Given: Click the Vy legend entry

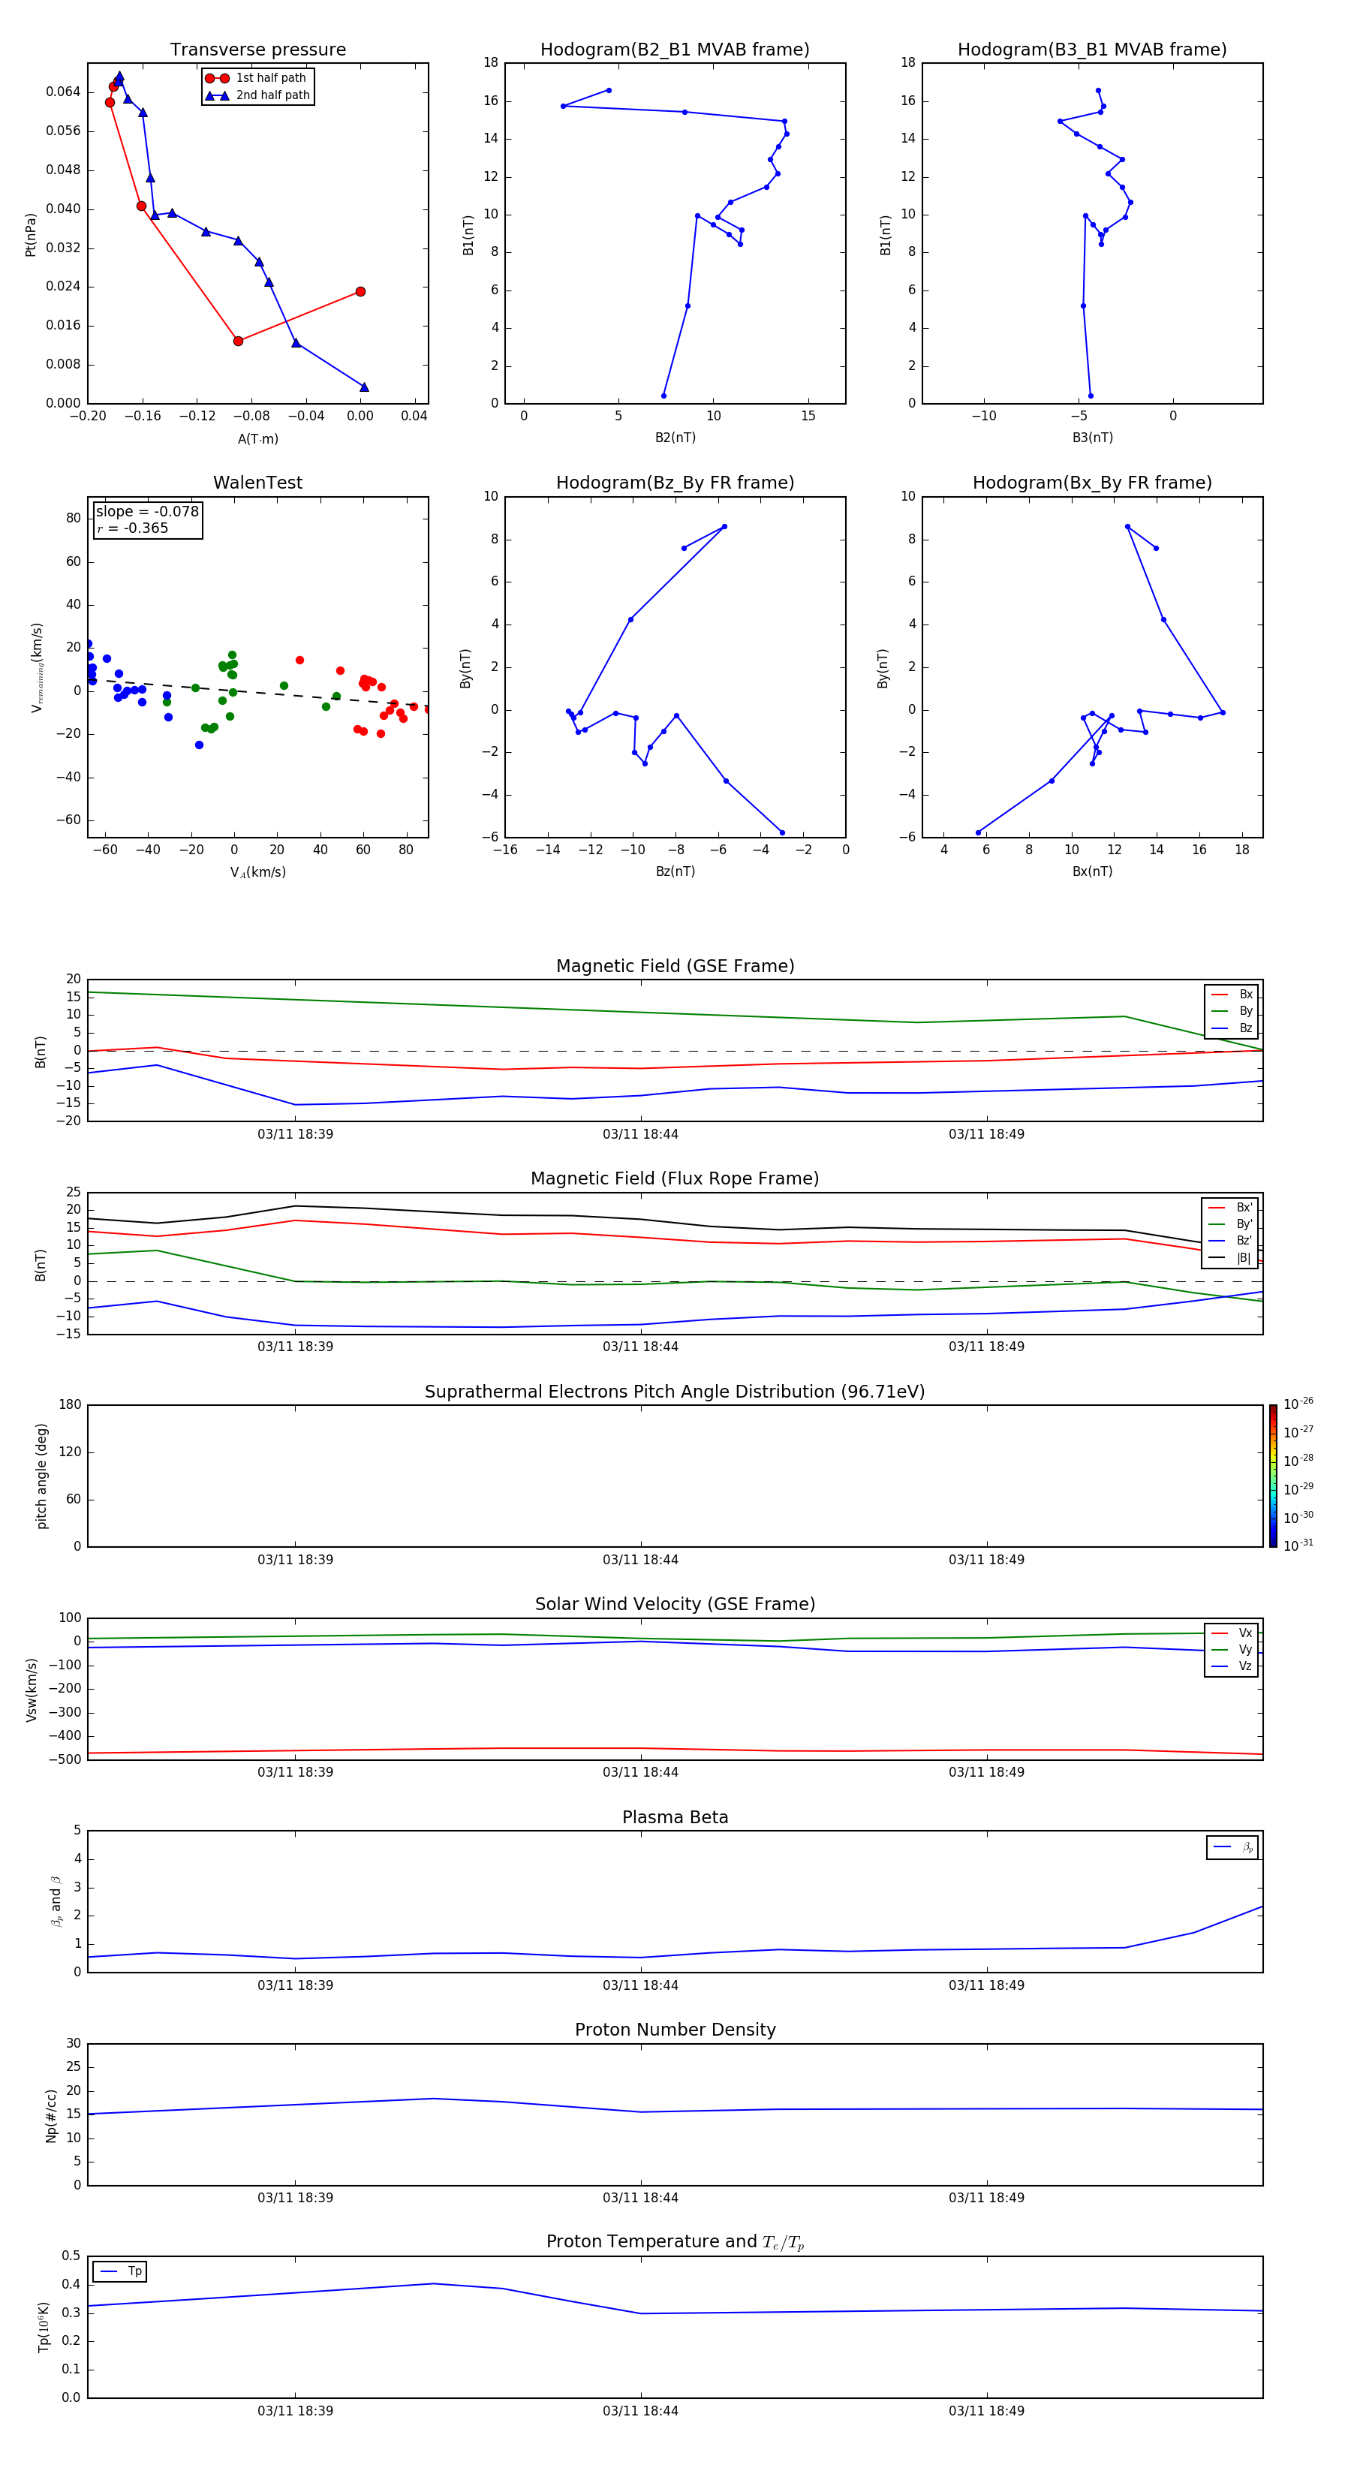Looking at the screenshot, I should click(x=1232, y=1649).
